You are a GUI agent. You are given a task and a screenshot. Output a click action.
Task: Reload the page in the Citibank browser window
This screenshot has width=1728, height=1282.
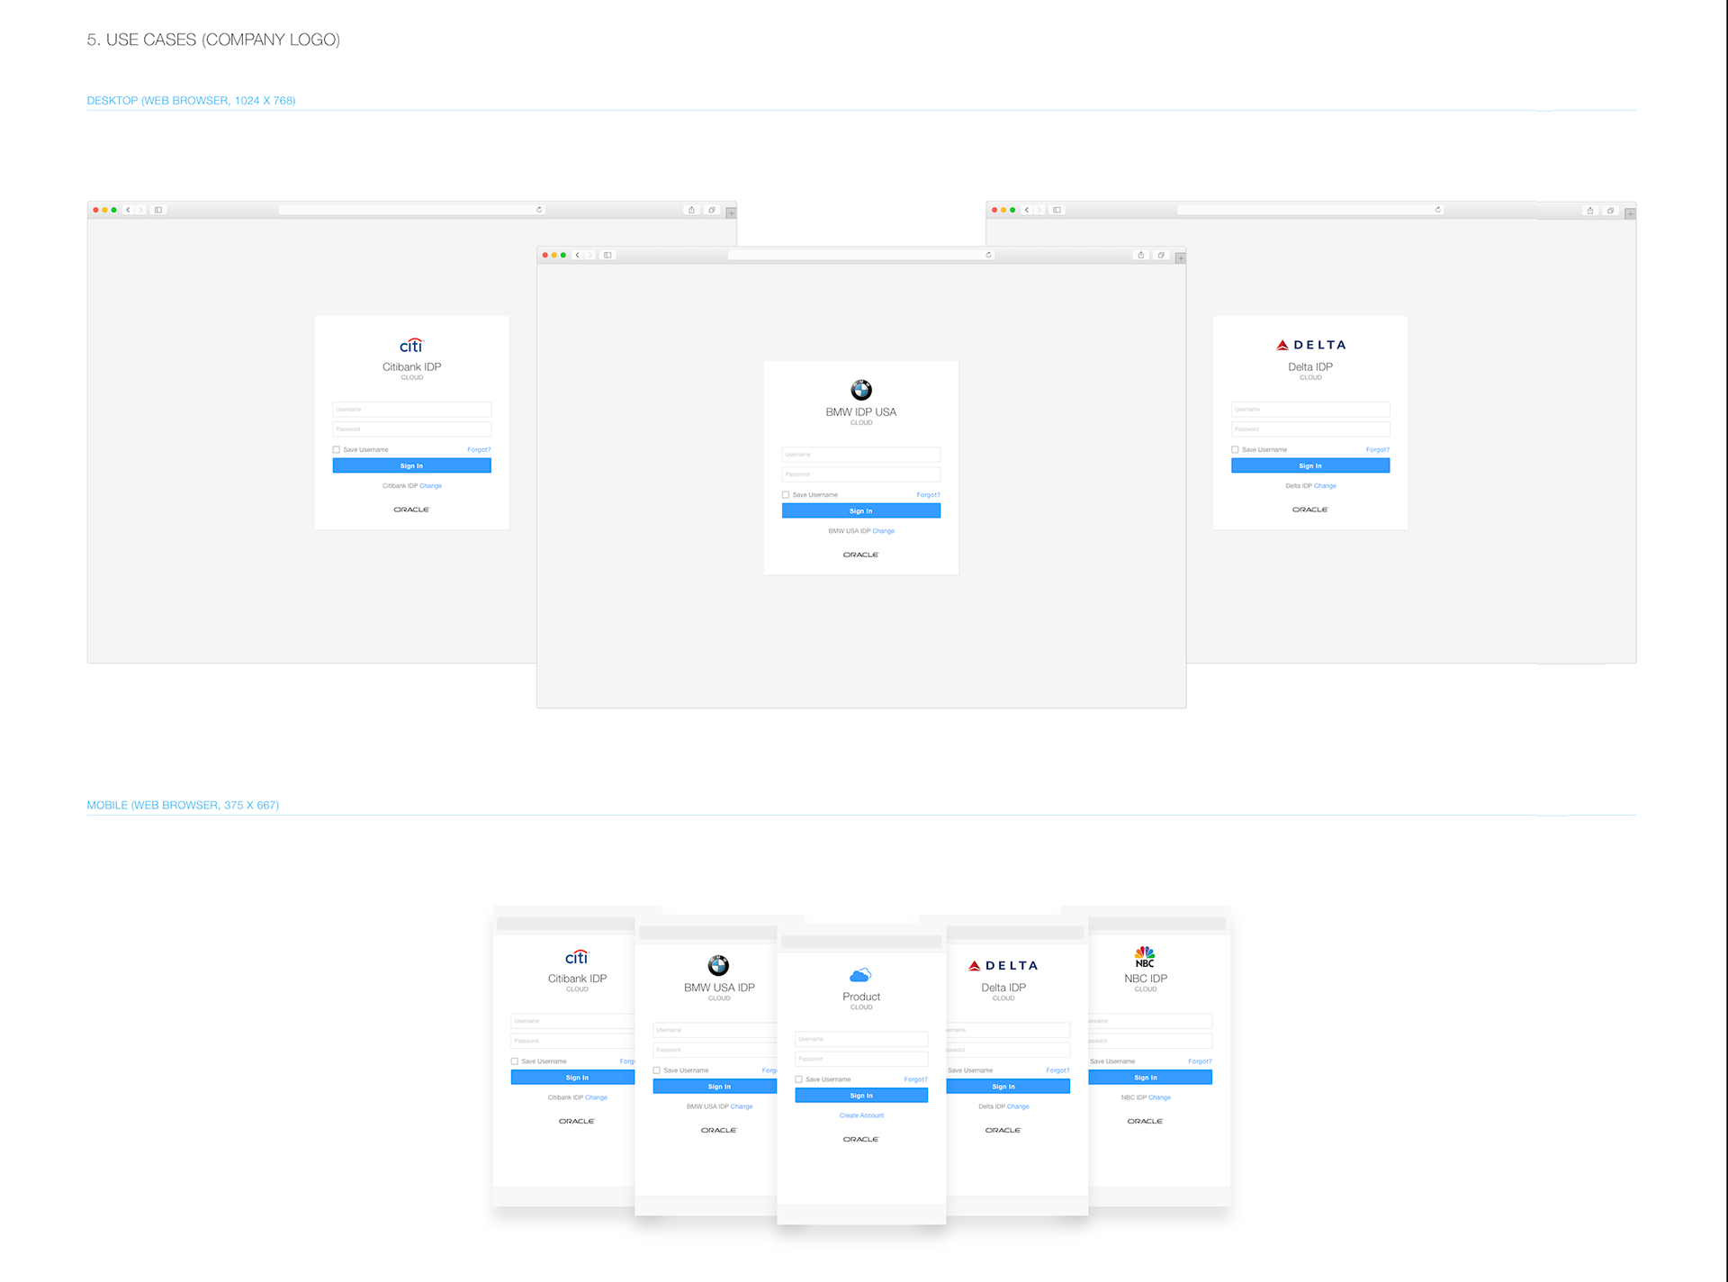point(539,210)
